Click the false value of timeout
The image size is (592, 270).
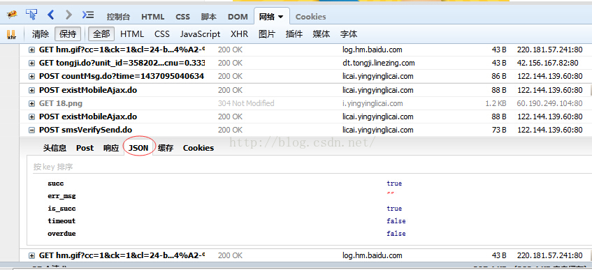click(396, 221)
